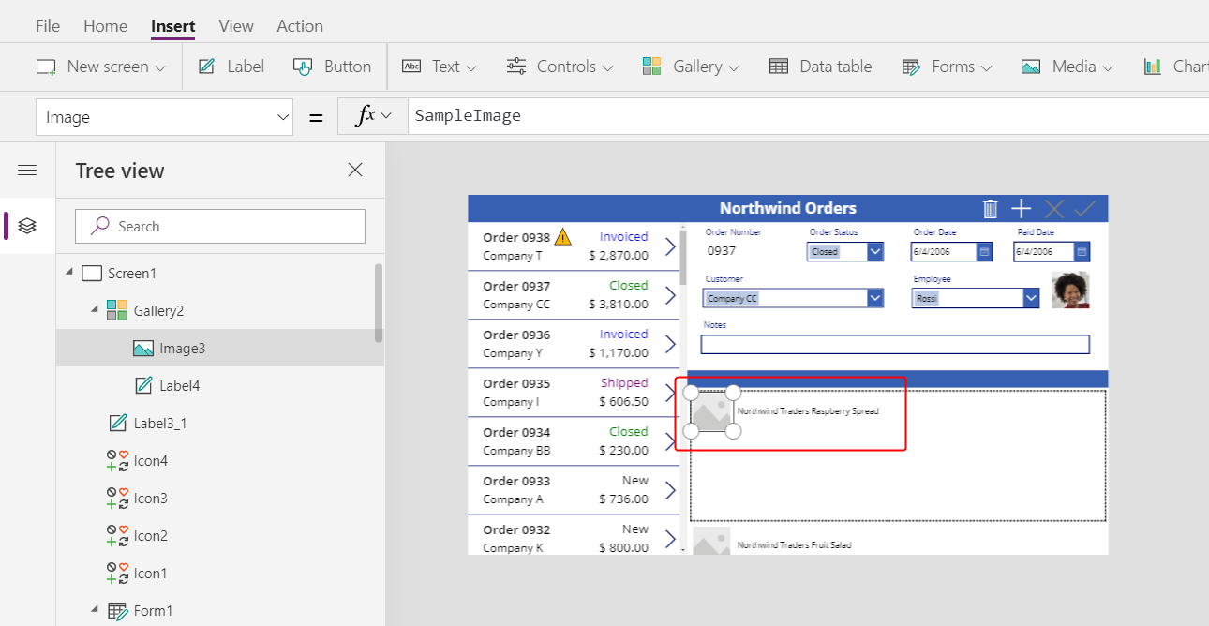Collapse the Screen1 tree node
This screenshot has width=1209, height=626.
pyautogui.click(x=68, y=273)
